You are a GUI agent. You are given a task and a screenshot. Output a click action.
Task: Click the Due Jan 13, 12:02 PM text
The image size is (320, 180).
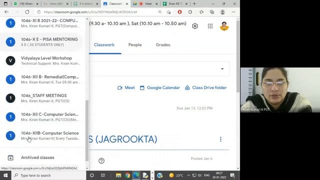coord(194,108)
